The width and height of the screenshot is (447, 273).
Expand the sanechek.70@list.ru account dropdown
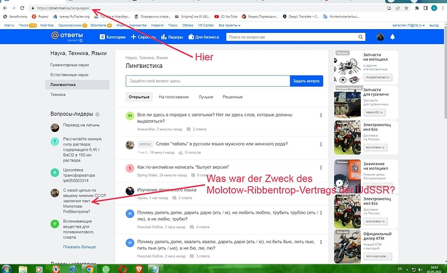tap(408, 25)
